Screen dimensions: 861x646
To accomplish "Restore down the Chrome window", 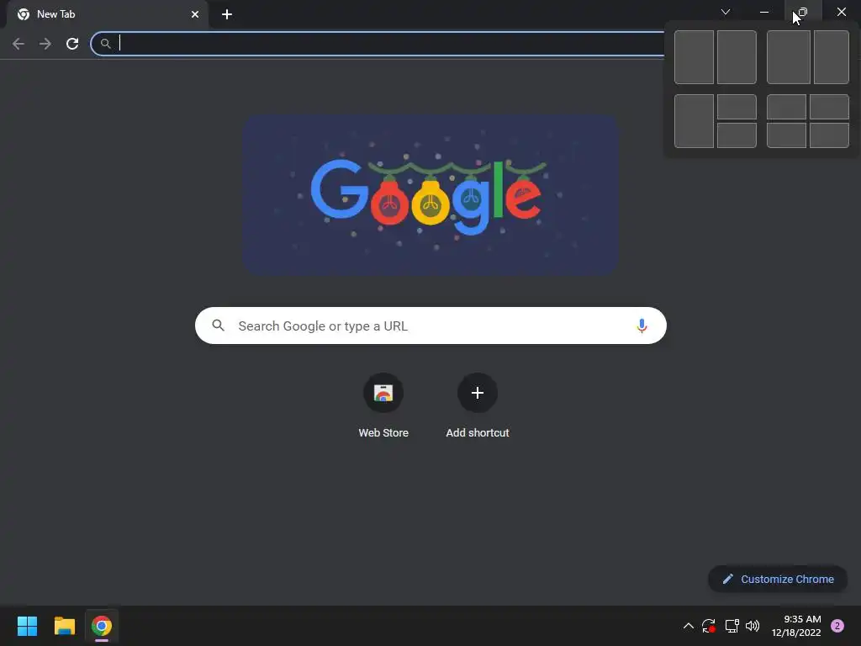I will tap(803, 12).
